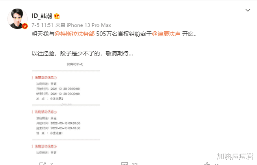This screenshot has height=165, width=257.
Task: Click the repost count number 7
Action: pyautogui.click(x=51, y=164)
